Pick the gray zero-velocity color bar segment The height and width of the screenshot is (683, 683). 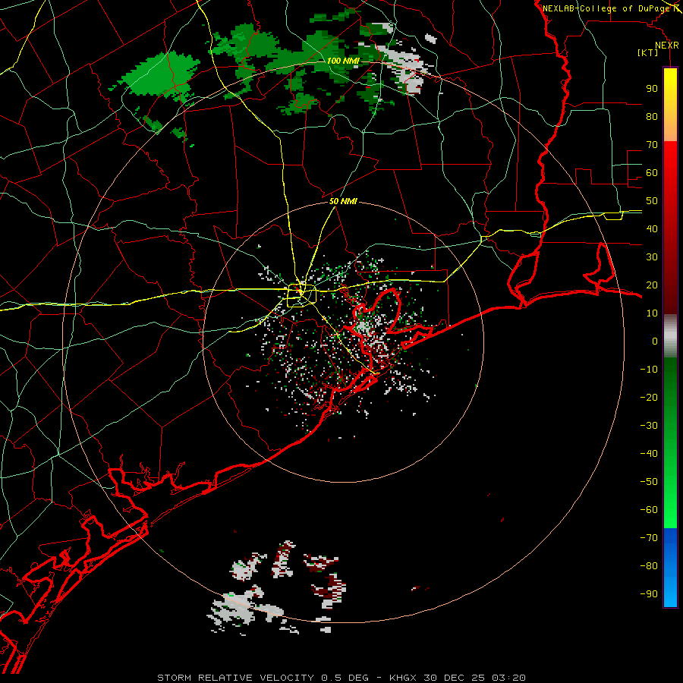click(x=670, y=336)
